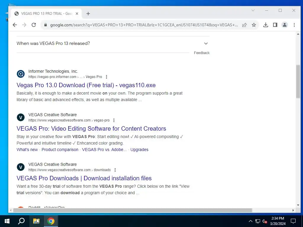Open File Explorer from taskbar
Screen dimensions: 303x227
pos(36,221)
